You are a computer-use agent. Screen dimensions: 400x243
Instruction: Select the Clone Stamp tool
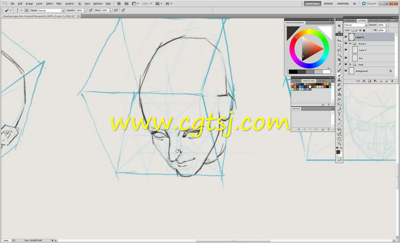pyautogui.click(x=339, y=80)
